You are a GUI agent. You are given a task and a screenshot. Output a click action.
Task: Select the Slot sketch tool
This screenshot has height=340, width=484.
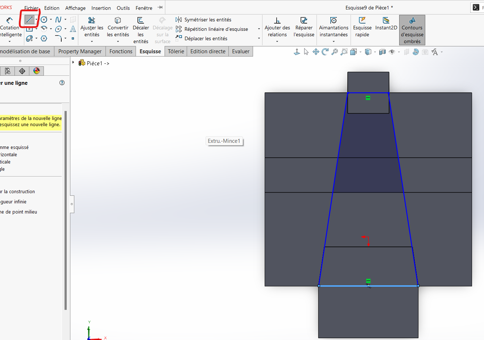pyautogui.click(x=29, y=38)
